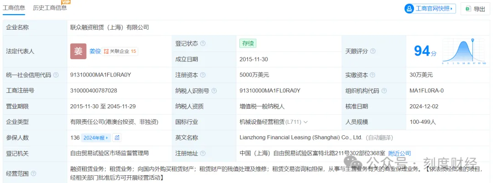Screen dimensions: 493x183
Task: Click the 自动翻译 label
Action: [x=380, y=137]
